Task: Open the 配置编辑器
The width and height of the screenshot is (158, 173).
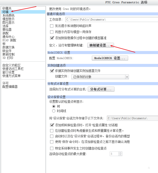Action: 10,87
